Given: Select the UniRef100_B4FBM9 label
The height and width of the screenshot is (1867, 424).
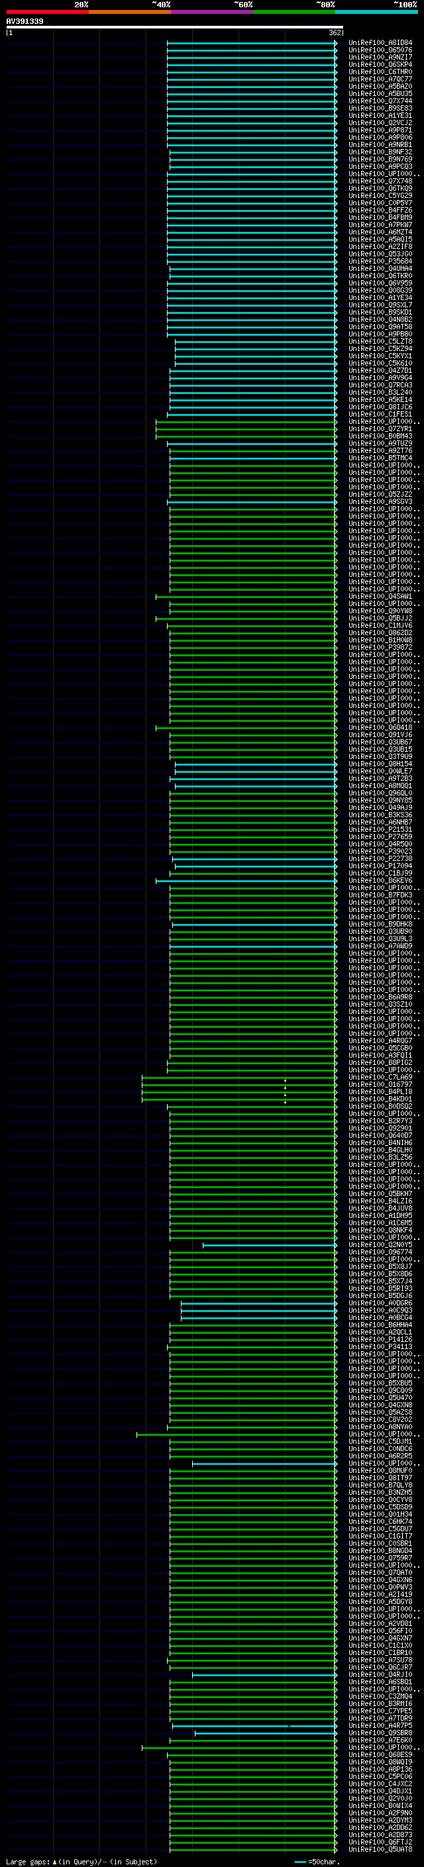Looking at the screenshot, I should point(380,217).
